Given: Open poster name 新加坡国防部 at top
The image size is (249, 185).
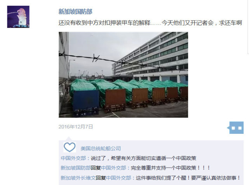Looking at the screenshot, I should pos(75,12).
